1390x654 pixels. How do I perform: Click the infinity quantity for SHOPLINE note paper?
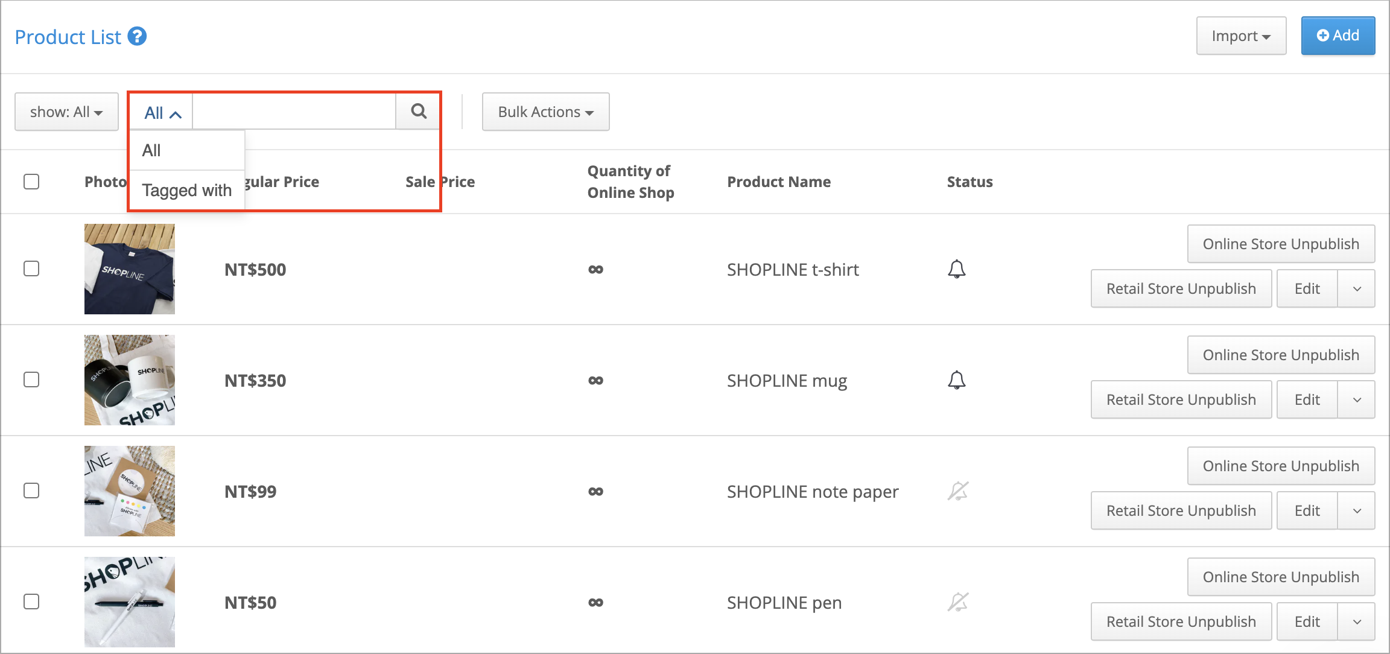pos(595,492)
